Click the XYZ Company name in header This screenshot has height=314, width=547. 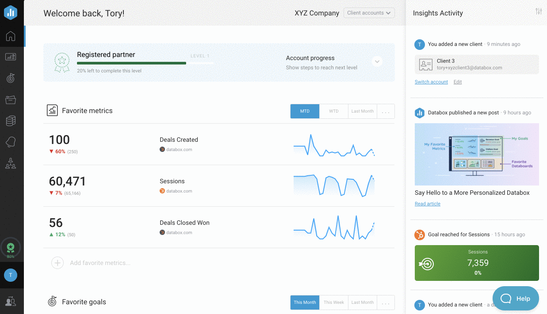click(317, 13)
